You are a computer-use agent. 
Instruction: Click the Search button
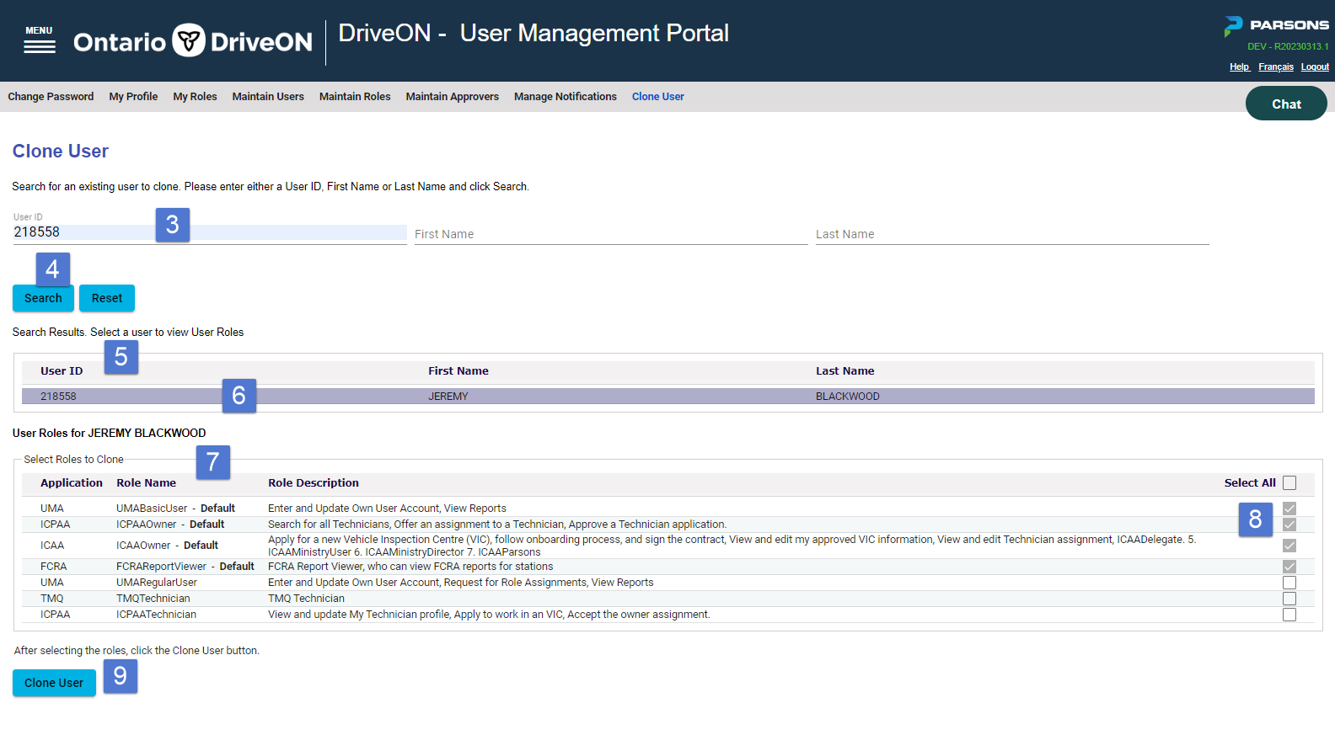point(43,298)
